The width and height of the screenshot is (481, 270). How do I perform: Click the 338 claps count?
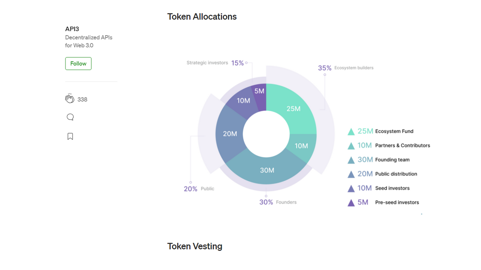[82, 99]
